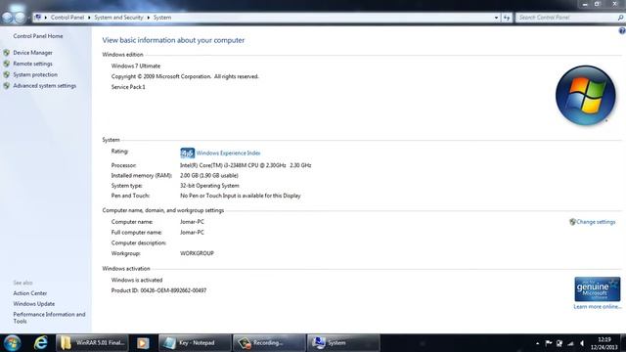
Task: Select the WORKGROUP value
Action: pos(197,253)
